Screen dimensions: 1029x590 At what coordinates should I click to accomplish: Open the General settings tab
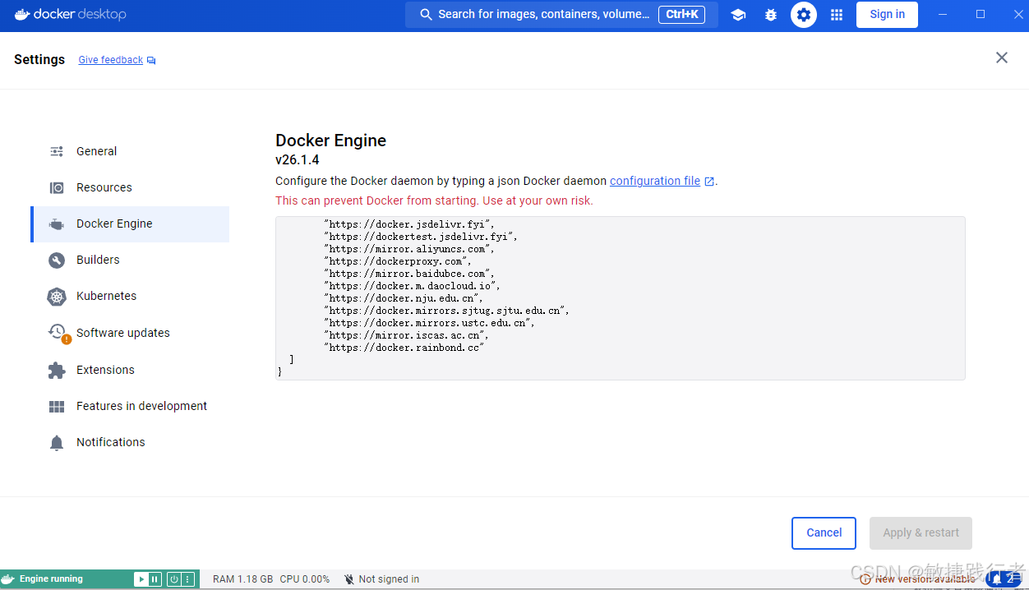(x=130, y=151)
